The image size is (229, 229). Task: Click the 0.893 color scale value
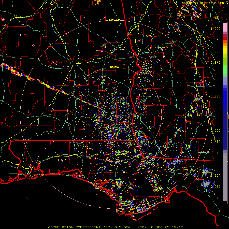[216, 51]
